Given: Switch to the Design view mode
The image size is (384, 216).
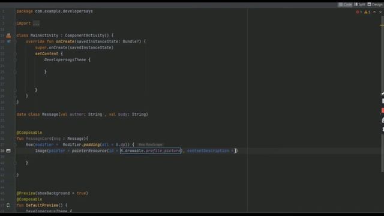Looking at the screenshot, I should [x=374, y=4].
